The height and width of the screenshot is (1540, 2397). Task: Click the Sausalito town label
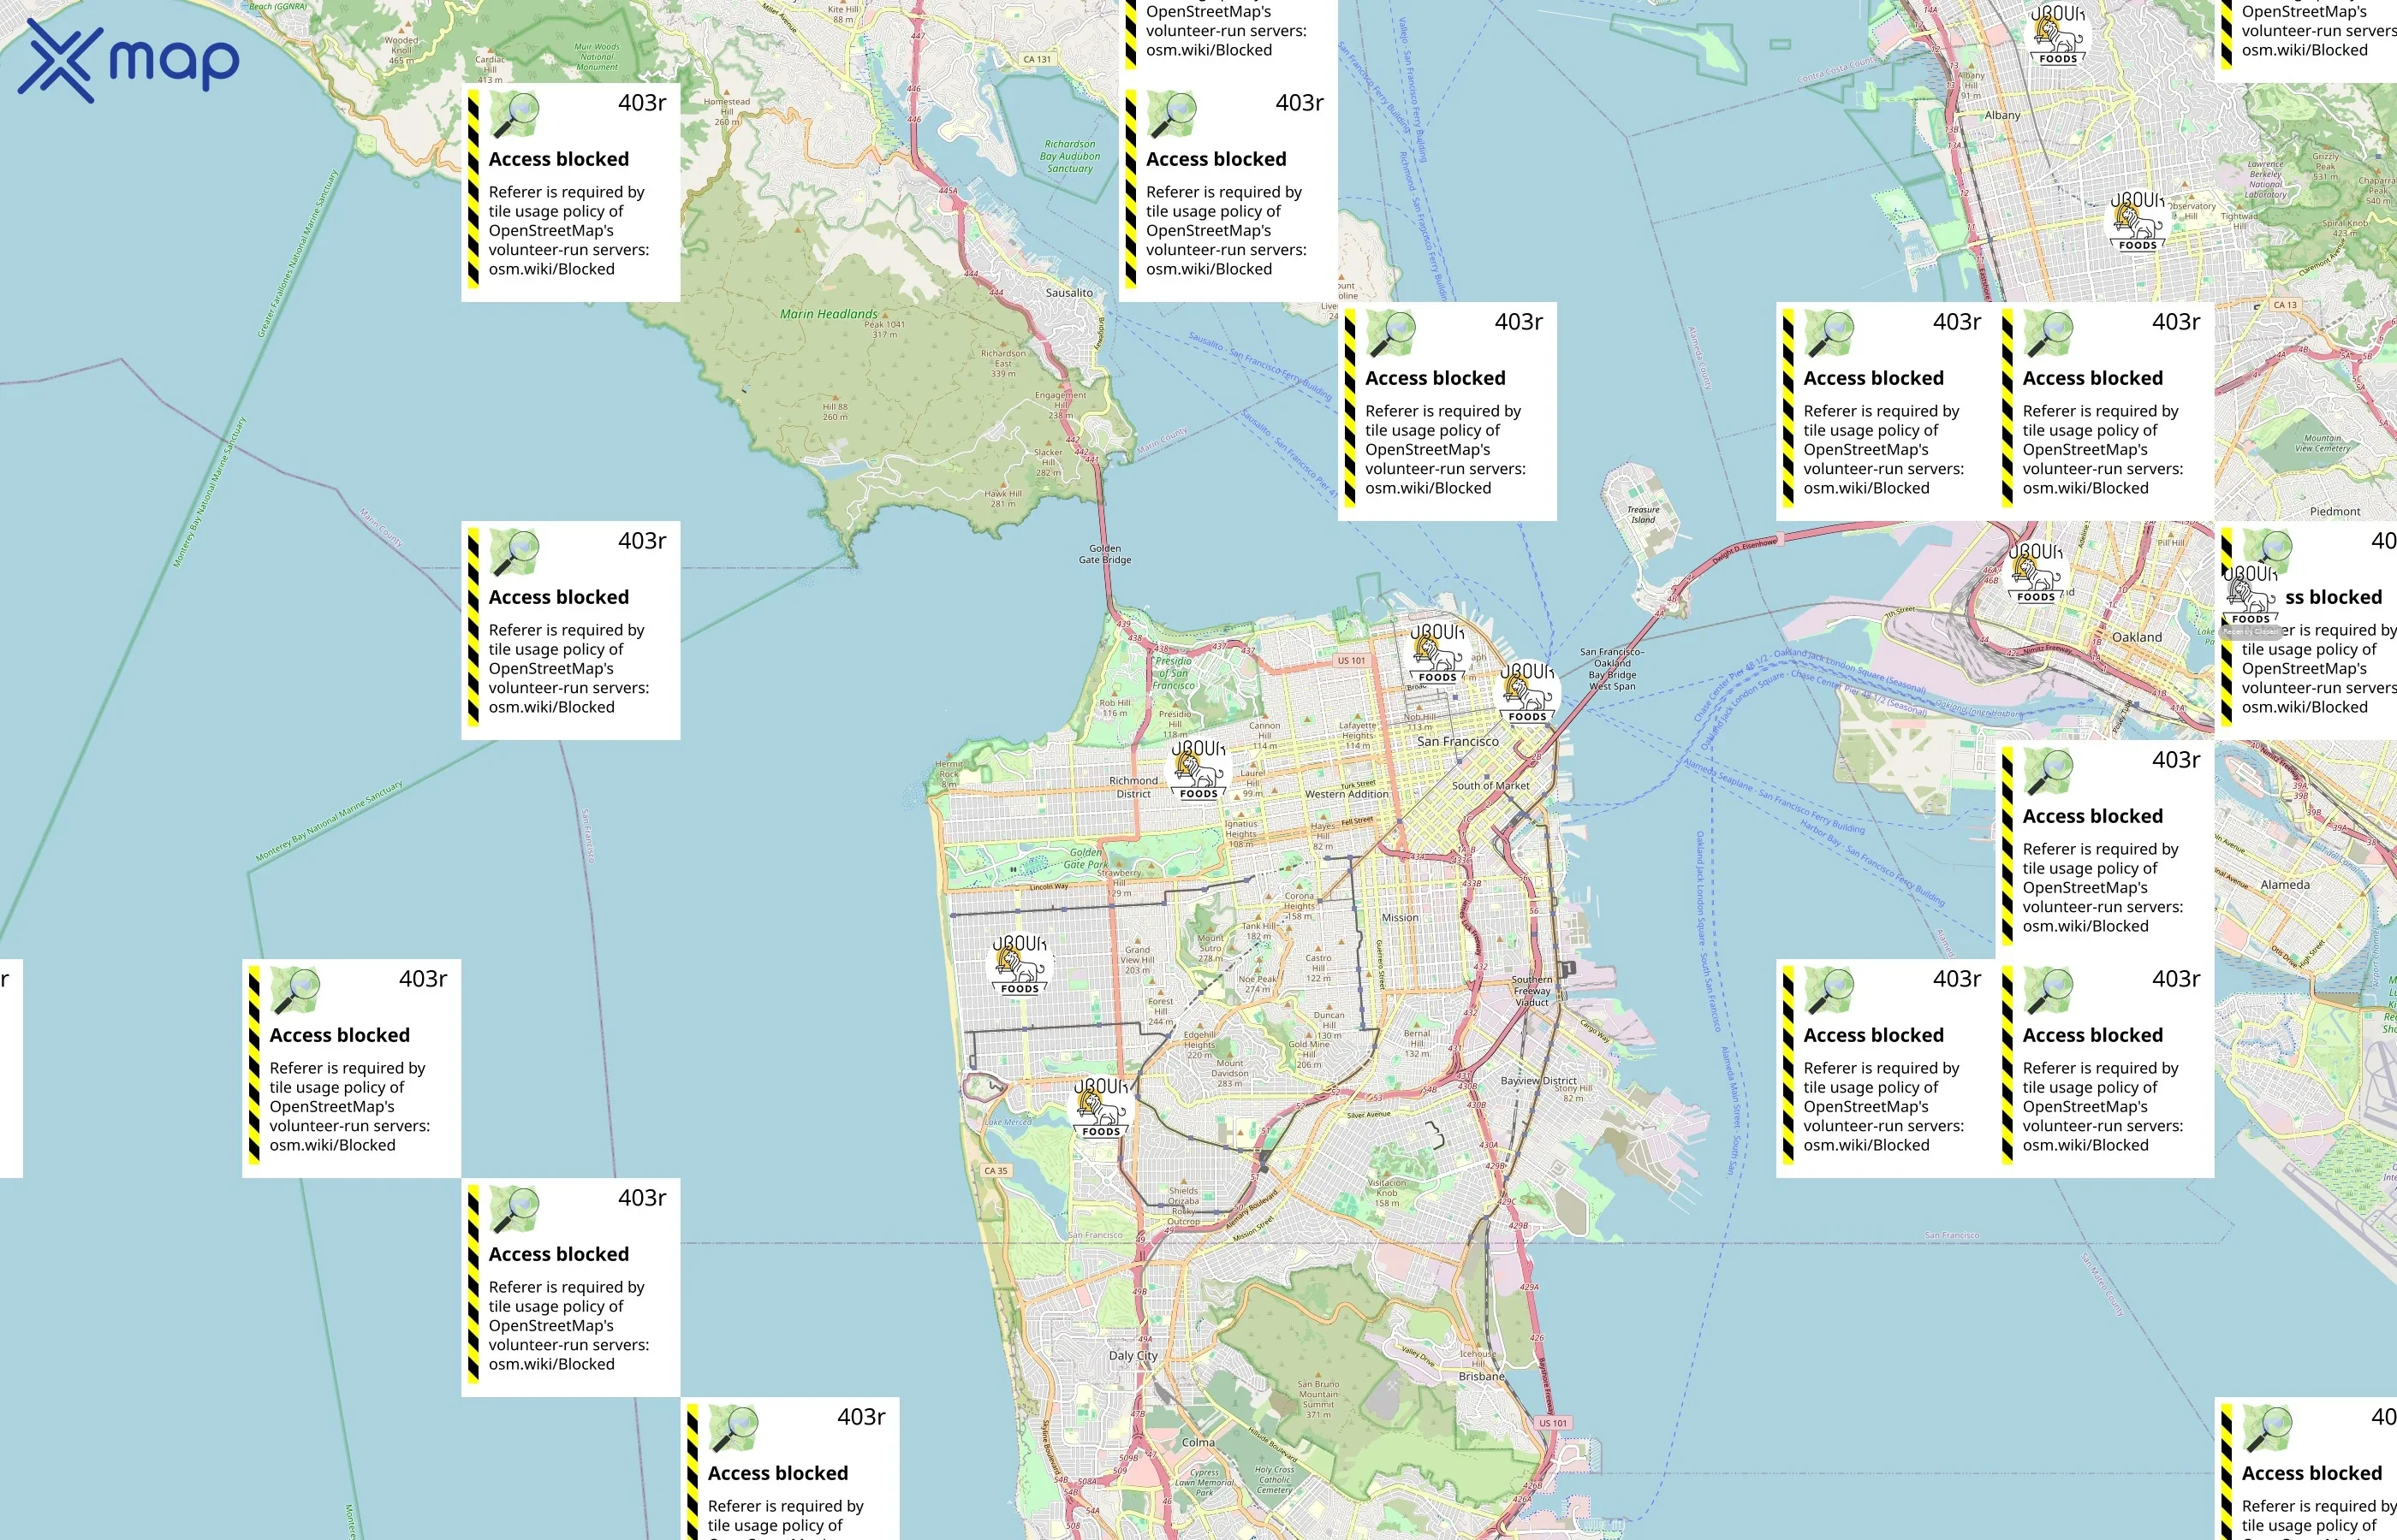pos(1069,293)
